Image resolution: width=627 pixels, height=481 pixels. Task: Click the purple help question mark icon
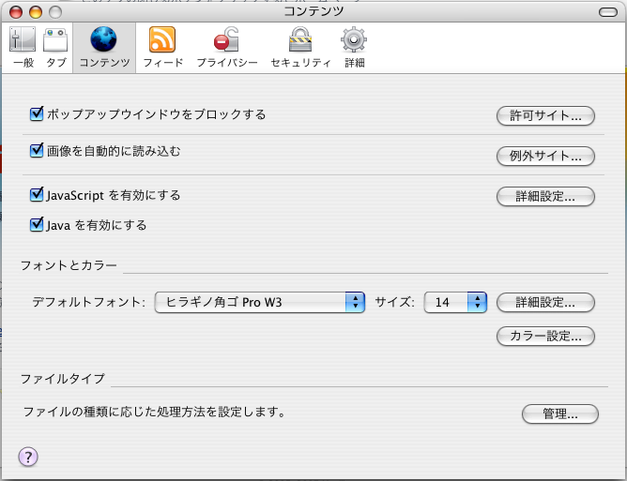tap(27, 457)
